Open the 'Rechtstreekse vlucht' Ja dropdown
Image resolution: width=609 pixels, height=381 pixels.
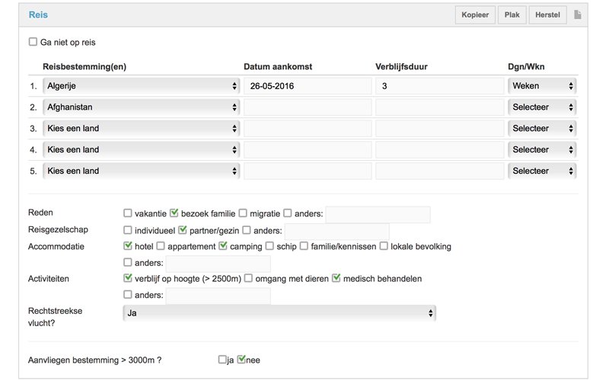click(279, 312)
